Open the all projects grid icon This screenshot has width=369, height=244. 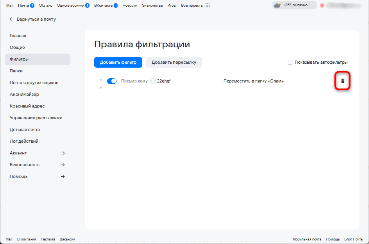pos(208,5)
